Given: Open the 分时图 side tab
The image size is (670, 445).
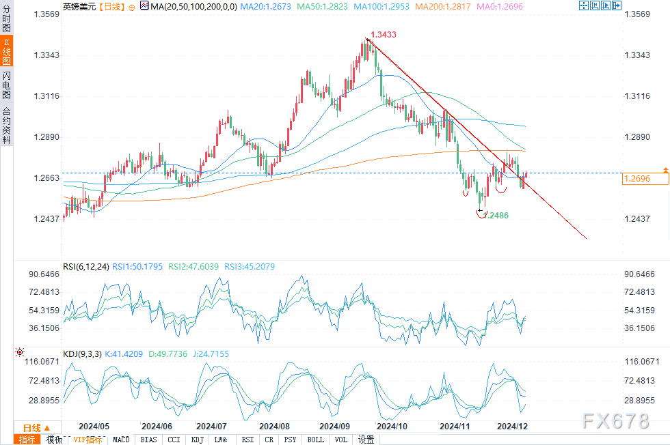Looking at the screenshot, I should [6, 18].
